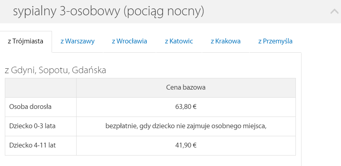341x166 pixels.
Task: Click the 63,80 € adult price
Action: click(186, 107)
